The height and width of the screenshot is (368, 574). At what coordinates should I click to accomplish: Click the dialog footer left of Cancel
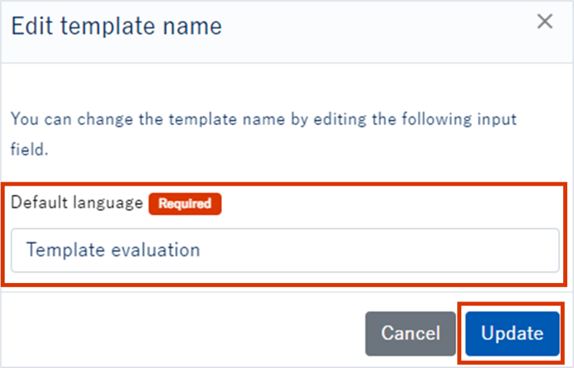tap(184, 334)
